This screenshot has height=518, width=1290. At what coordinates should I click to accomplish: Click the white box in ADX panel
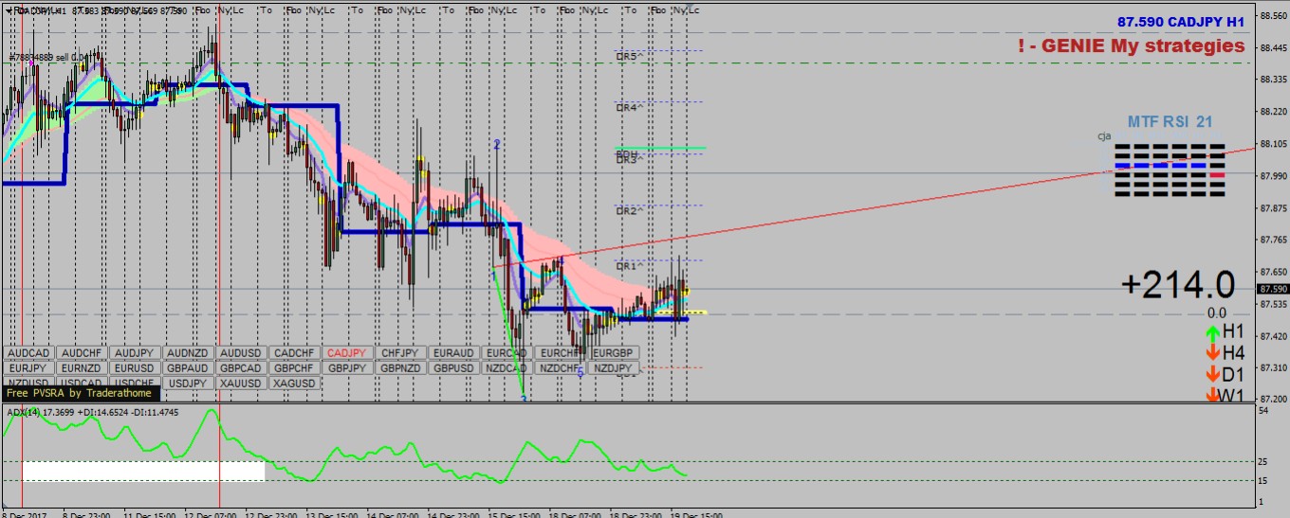(x=143, y=471)
